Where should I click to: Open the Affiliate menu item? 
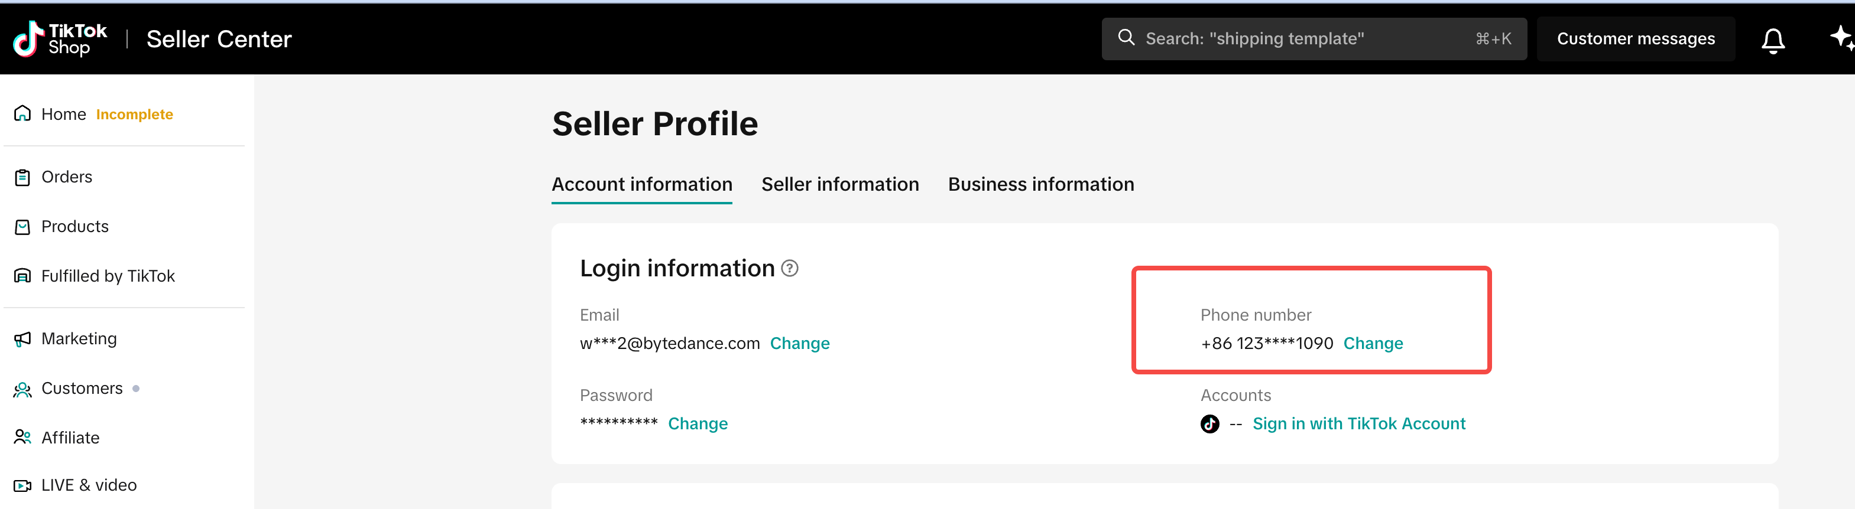click(x=70, y=438)
